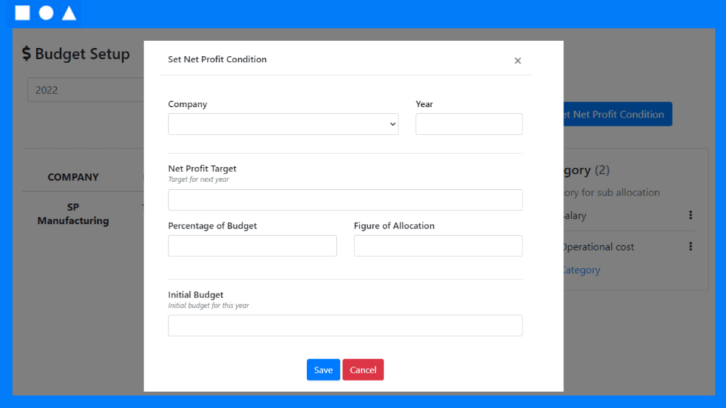Click the Set Net Profit Condition button
Image resolution: width=726 pixels, height=408 pixels.
click(x=617, y=114)
